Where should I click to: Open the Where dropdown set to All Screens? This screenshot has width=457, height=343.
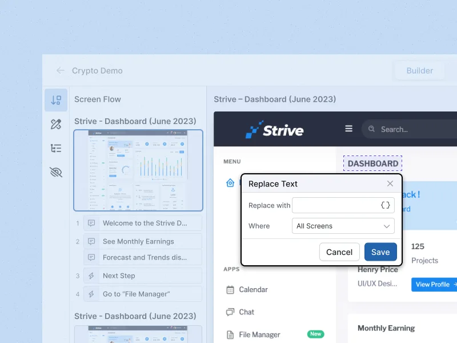(x=343, y=226)
